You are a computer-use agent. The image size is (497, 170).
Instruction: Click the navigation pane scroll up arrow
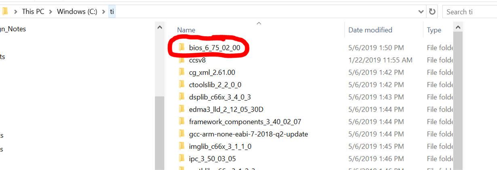pos(160,27)
